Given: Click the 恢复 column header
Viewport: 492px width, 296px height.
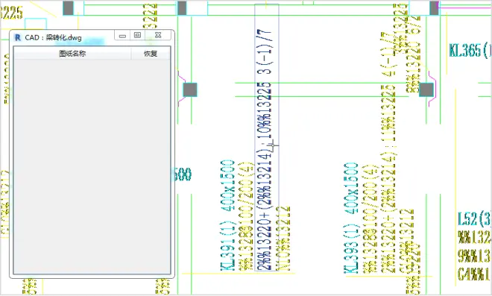Looking at the screenshot, I should [x=151, y=54].
